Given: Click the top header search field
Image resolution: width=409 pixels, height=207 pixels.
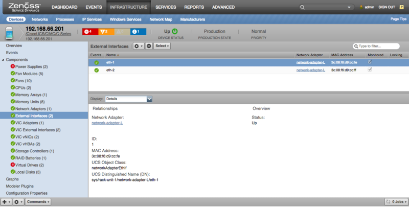Looking at the screenshot, I should pos(326,7).
